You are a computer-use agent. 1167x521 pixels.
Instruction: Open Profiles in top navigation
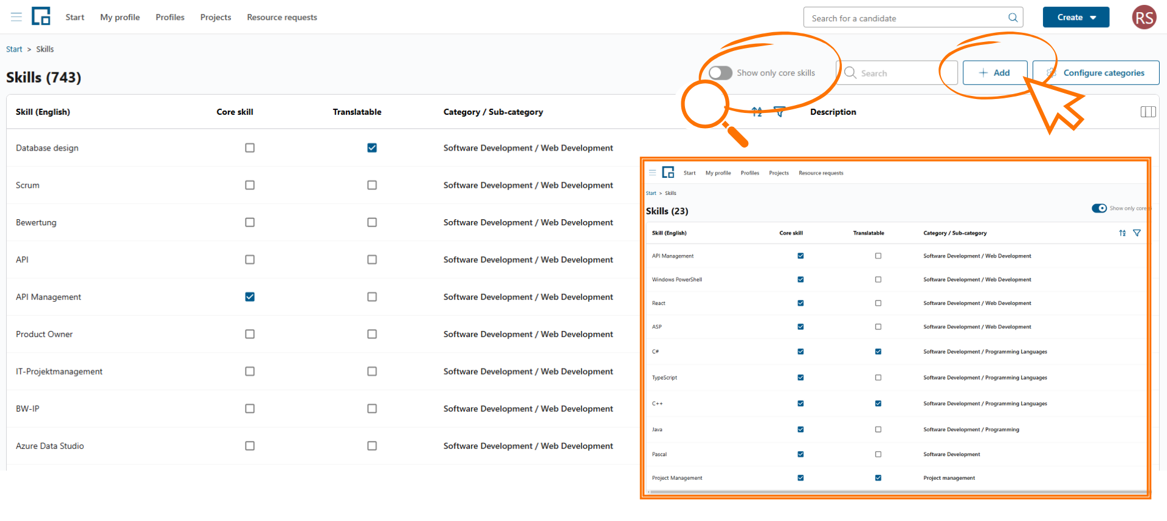(x=170, y=17)
